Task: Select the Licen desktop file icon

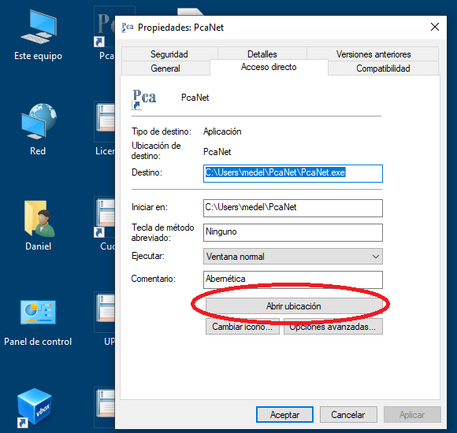Action: [105, 128]
